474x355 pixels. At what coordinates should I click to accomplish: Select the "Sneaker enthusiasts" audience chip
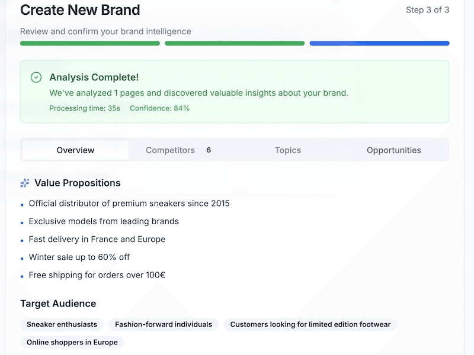coord(62,324)
